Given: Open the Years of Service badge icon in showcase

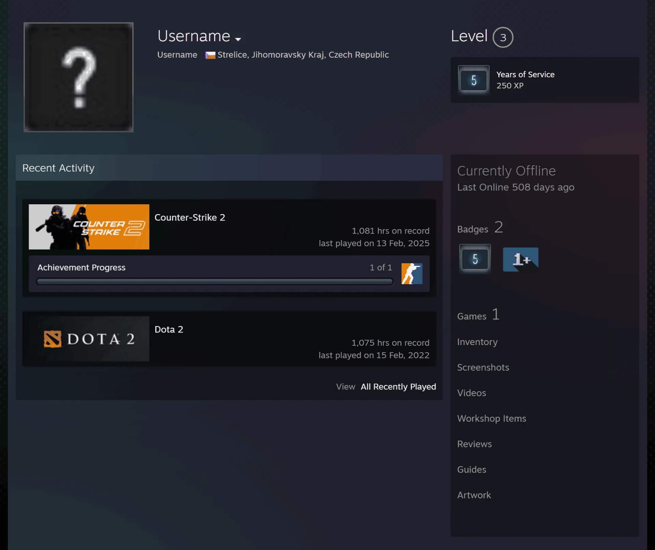Looking at the screenshot, I should 474,80.
